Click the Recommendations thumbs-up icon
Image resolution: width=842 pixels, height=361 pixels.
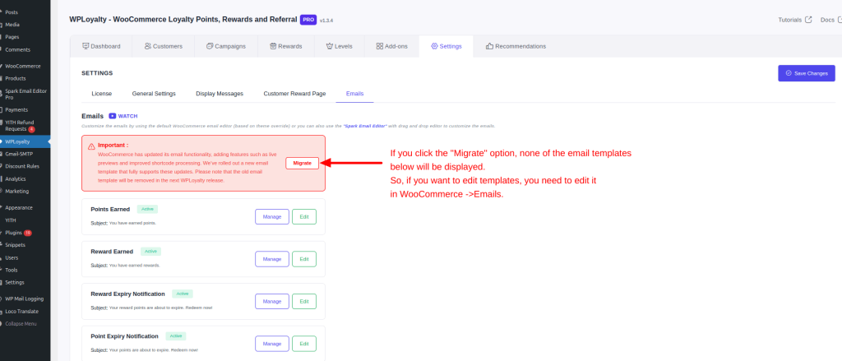click(489, 46)
